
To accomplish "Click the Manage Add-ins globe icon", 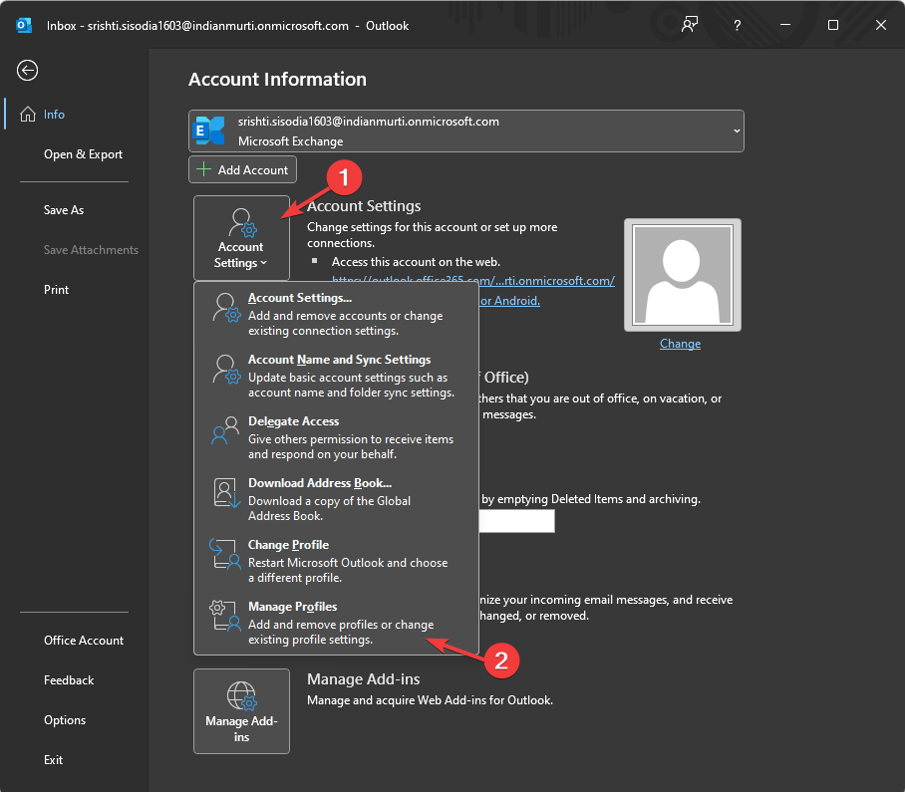I will click(241, 695).
